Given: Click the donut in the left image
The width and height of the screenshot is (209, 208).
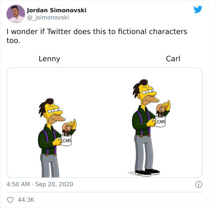Looking at the screenshot, I should (x=66, y=129).
